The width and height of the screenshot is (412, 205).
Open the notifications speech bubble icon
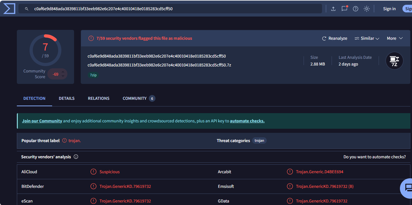tap(344, 9)
